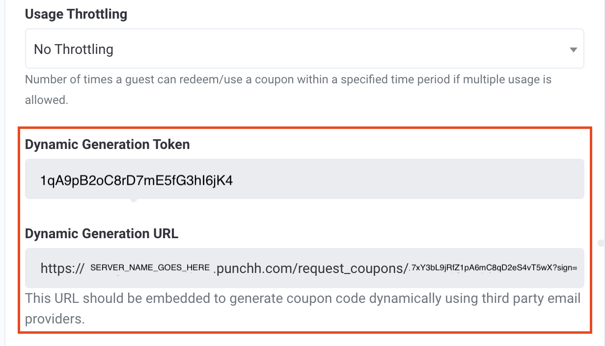Click the right-side scrollbar track
Screen dimensions: 605x346
pos(603,172)
